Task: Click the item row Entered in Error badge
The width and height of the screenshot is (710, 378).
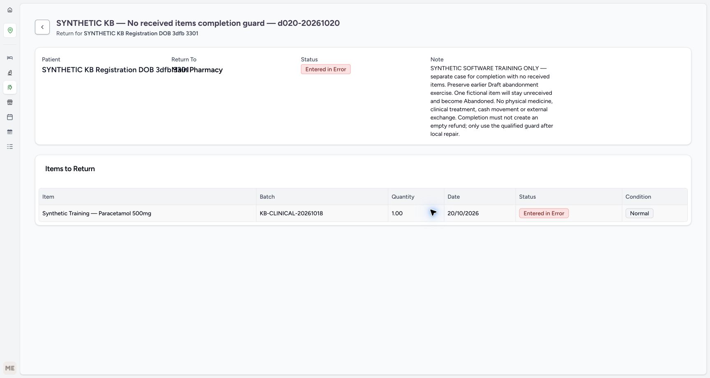Action: point(544,213)
